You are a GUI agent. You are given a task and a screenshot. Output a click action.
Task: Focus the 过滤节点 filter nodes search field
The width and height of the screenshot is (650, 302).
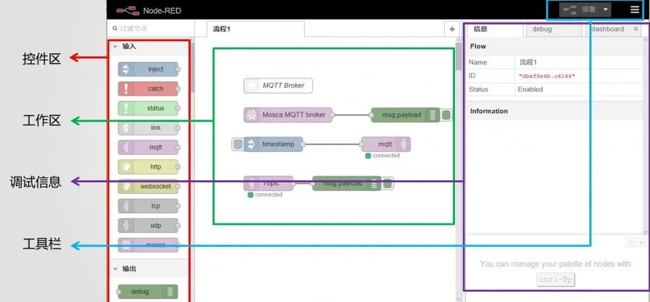[x=151, y=29]
